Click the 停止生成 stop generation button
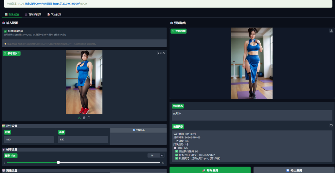Viewport: 335px width, 173px height. (294, 170)
